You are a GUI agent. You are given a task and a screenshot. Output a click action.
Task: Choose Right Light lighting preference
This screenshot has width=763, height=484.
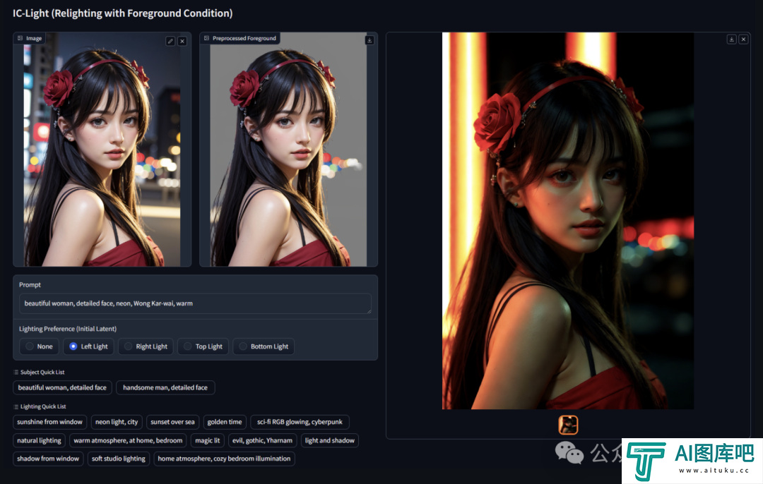click(x=146, y=346)
